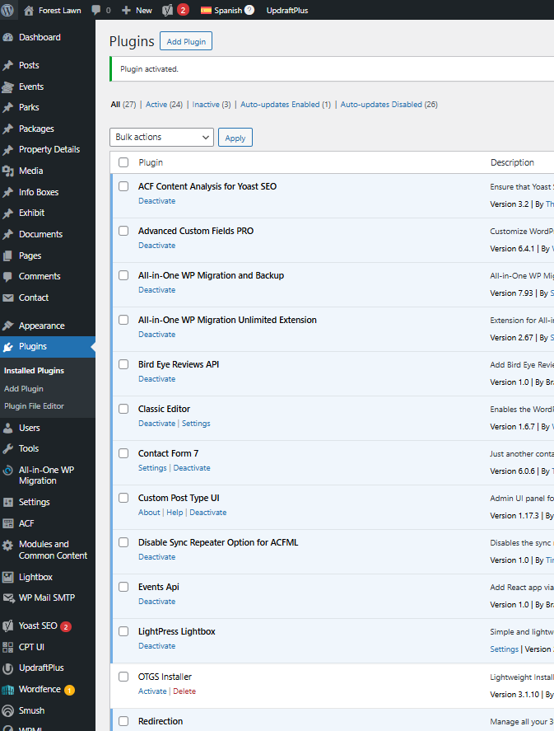The height and width of the screenshot is (731, 554).
Task: Click the Apply bulk action button
Action: (235, 138)
